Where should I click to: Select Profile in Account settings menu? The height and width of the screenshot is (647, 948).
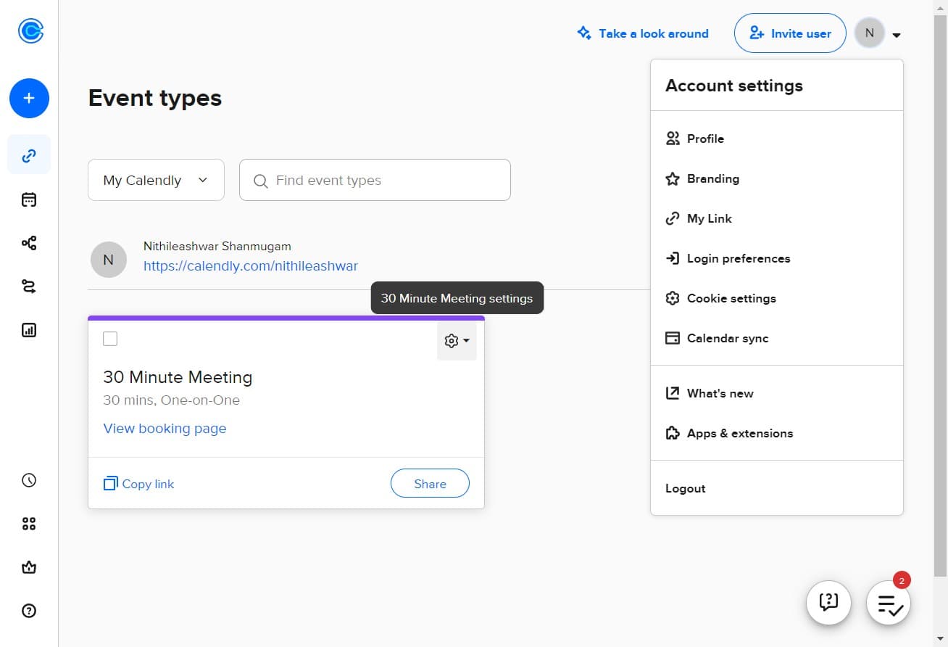tap(705, 139)
